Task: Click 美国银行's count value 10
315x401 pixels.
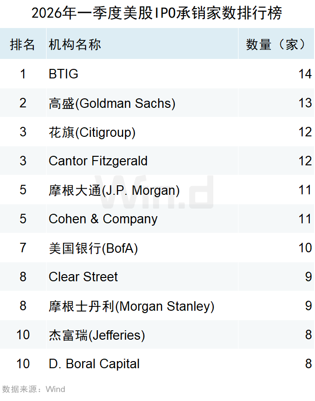Action: (305, 248)
